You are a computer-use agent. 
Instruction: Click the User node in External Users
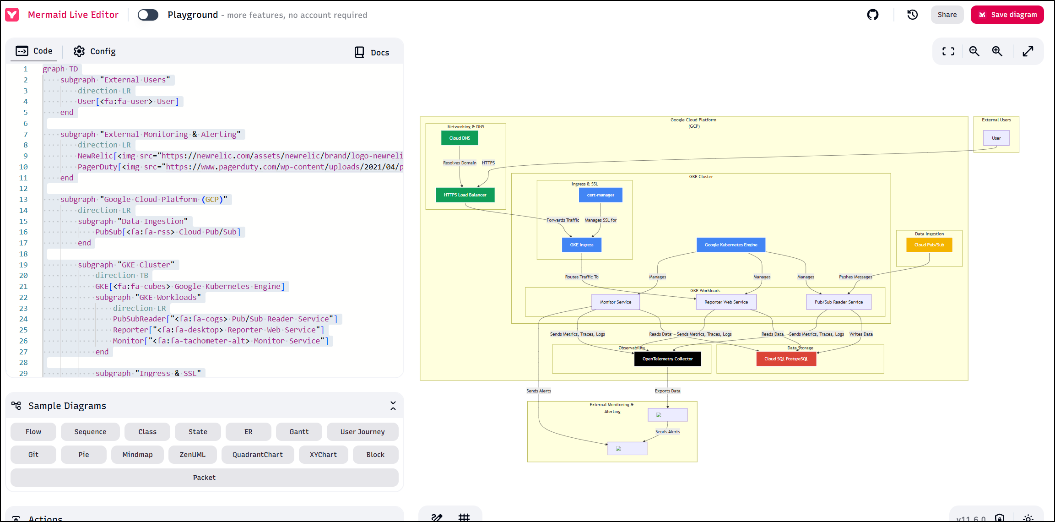click(x=996, y=138)
